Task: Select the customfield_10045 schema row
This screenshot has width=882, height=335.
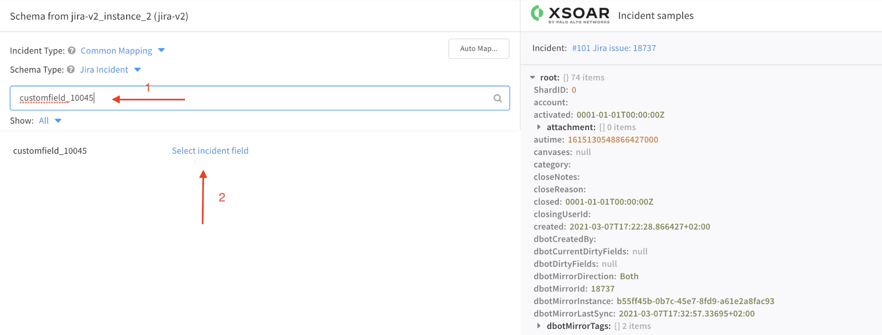Action: tap(50, 151)
